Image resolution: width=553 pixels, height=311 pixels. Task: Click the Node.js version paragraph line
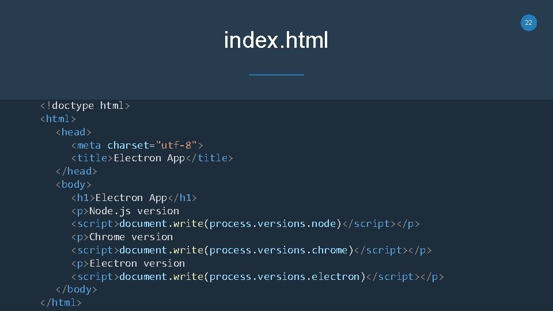pyautogui.click(x=125, y=211)
